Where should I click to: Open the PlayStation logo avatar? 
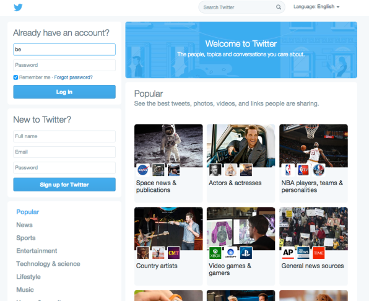(246, 253)
